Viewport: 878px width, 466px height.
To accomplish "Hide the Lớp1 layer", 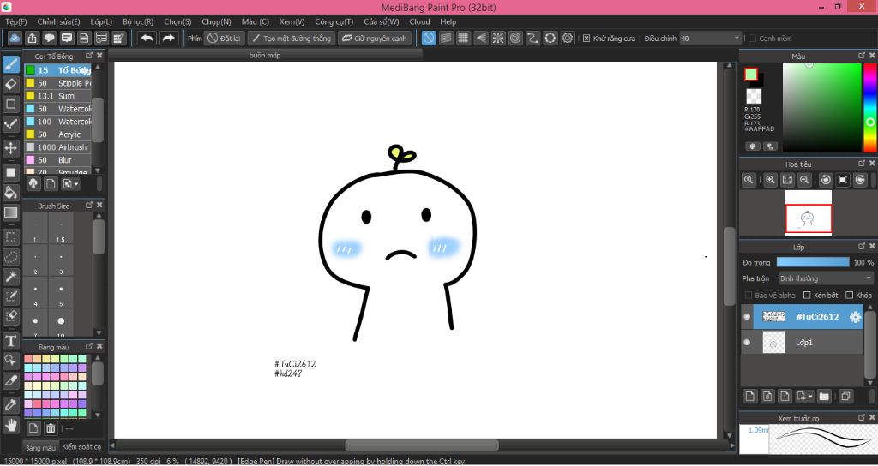I will click(747, 342).
